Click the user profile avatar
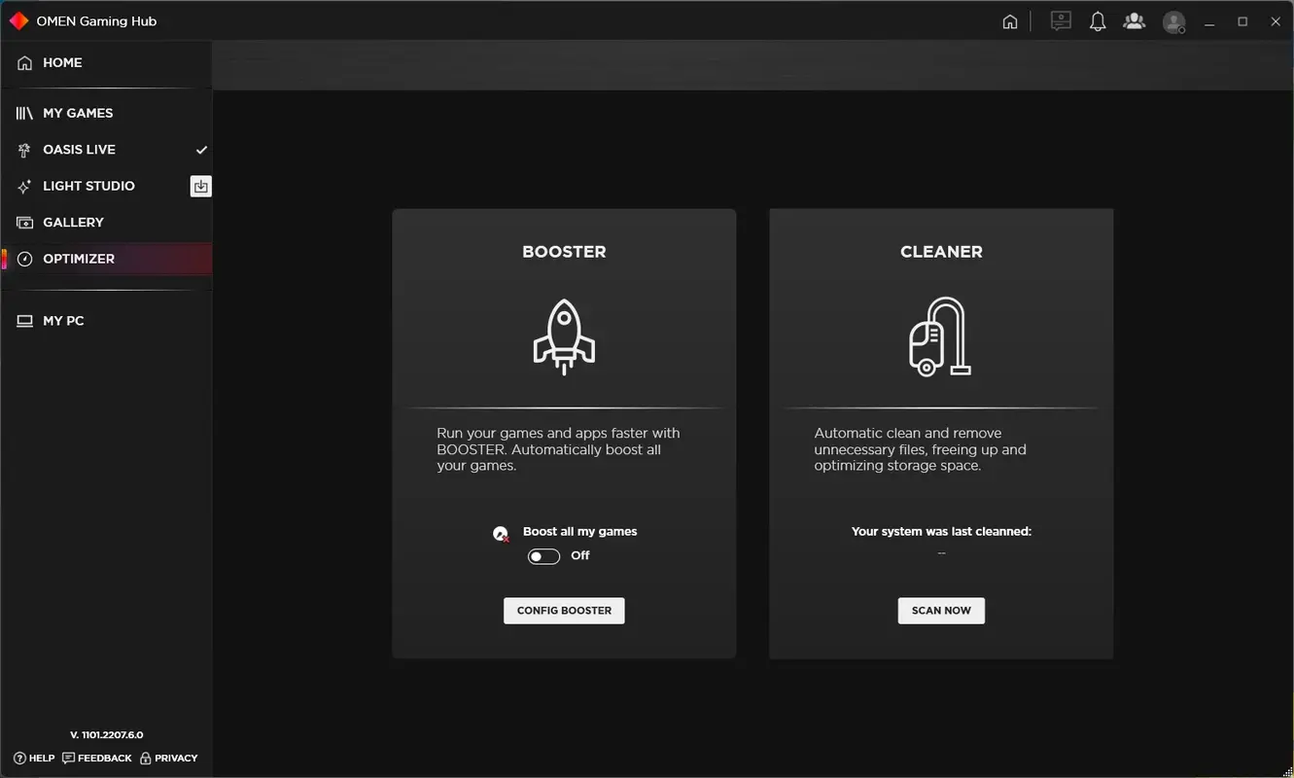The width and height of the screenshot is (1294, 778). point(1173,21)
